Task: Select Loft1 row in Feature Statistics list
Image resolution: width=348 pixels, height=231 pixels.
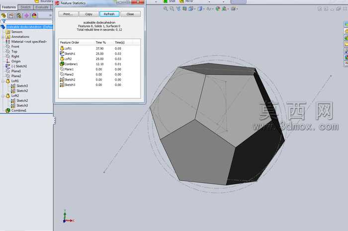Action: (99, 48)
